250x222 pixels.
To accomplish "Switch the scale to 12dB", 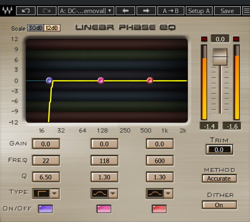I will (x=52, y=28).
